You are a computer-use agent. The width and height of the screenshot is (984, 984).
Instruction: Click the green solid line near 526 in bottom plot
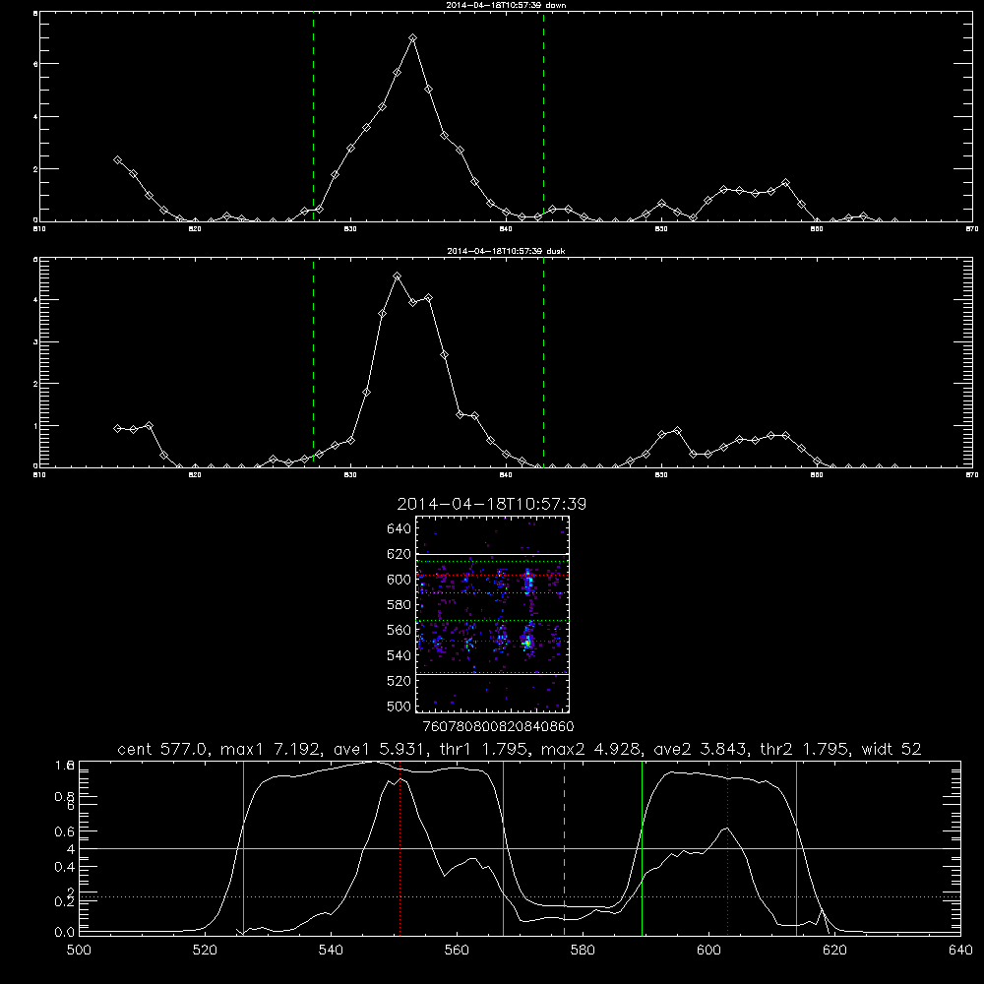coord(243,847)
